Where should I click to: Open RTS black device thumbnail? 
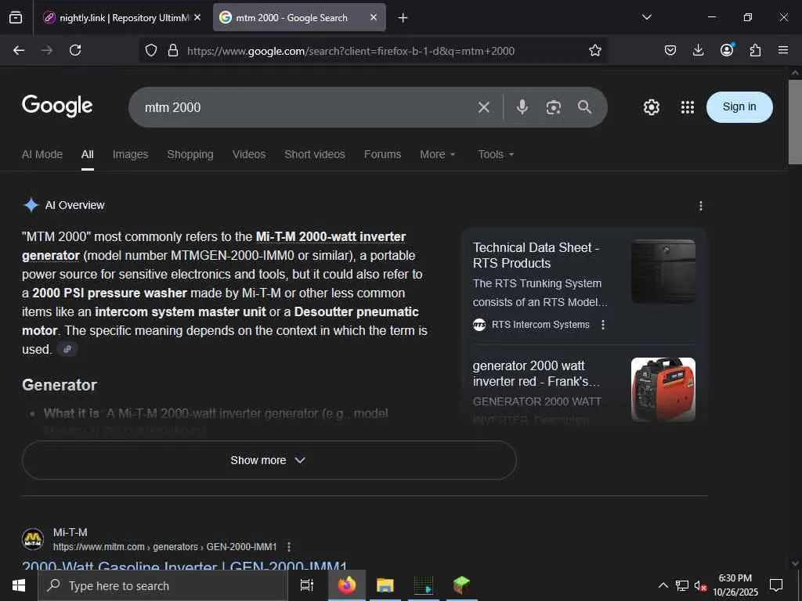663,272
